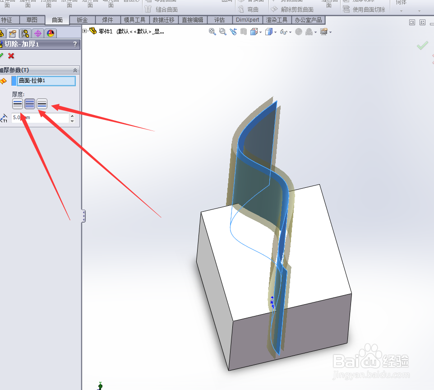Click the View Orientation cube icon
This screenshot has height=390, width=434.
click(x=254, y=32)
